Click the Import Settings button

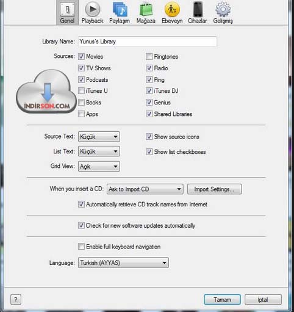215,189
